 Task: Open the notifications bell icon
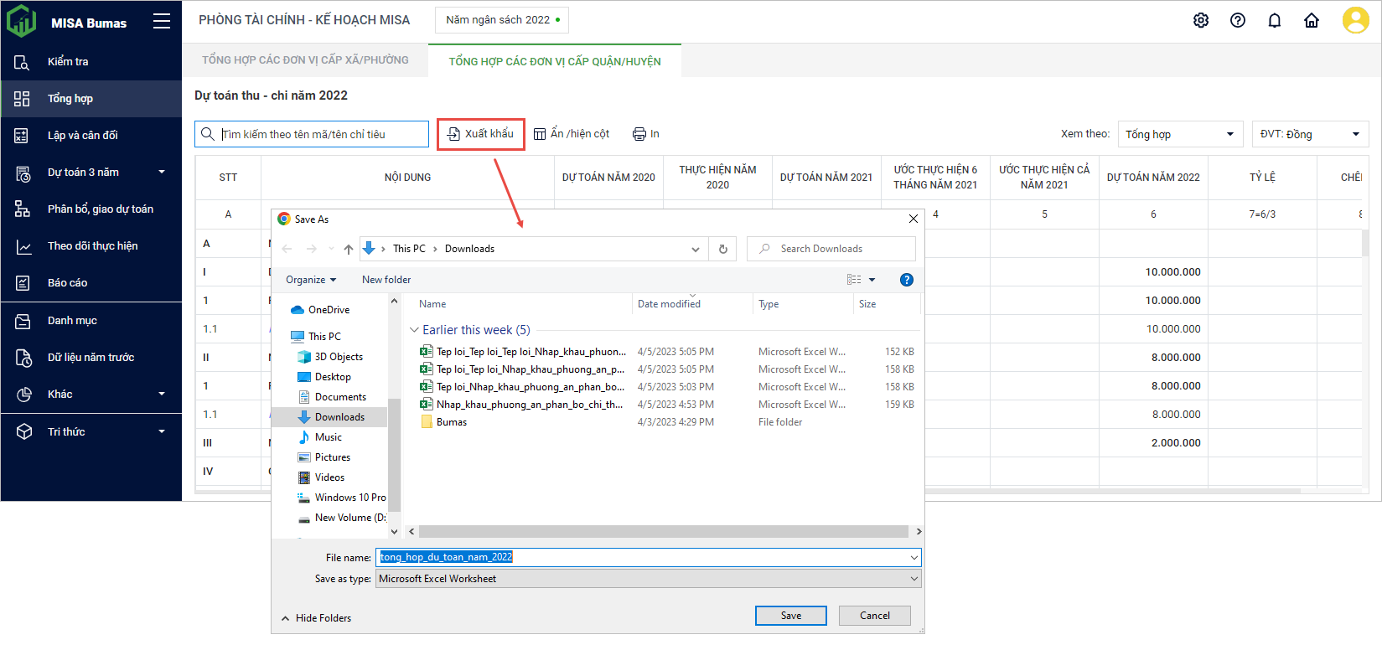pyautogui.click(x=1274, y=21)
